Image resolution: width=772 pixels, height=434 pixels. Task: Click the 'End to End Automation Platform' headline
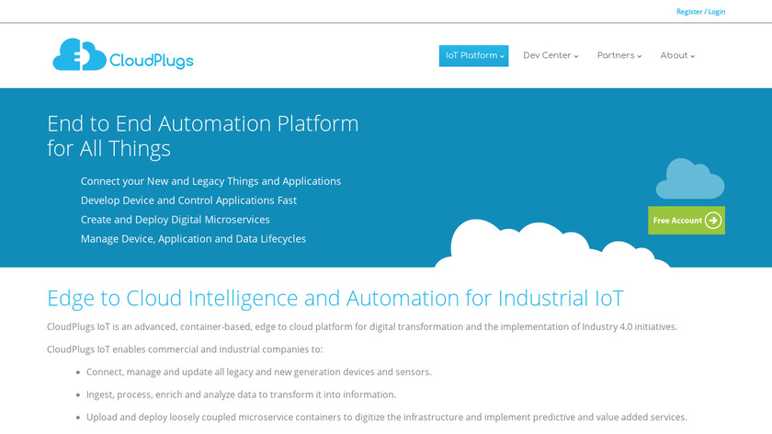[203, 136]
